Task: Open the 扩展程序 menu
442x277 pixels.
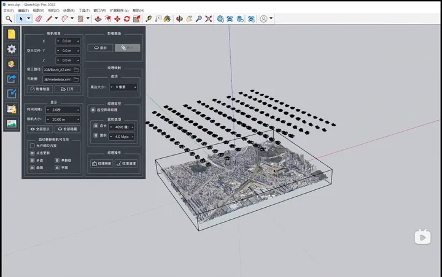Action: click(x=118, y=10)
